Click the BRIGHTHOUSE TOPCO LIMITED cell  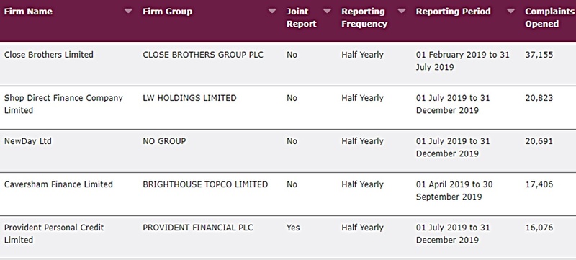coord(205,184)
